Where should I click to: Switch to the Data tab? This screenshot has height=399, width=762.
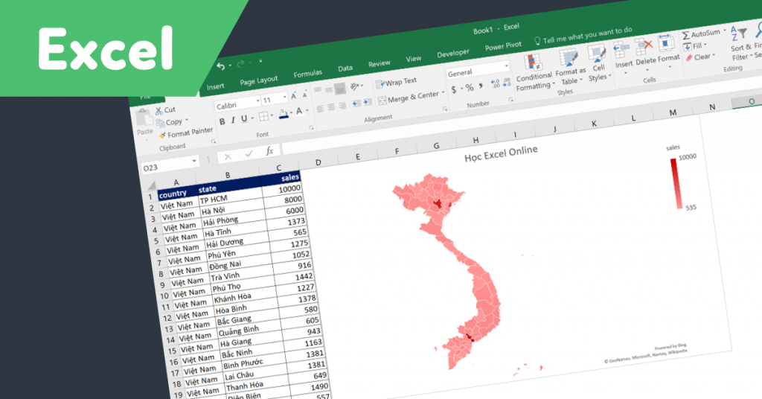345,68
